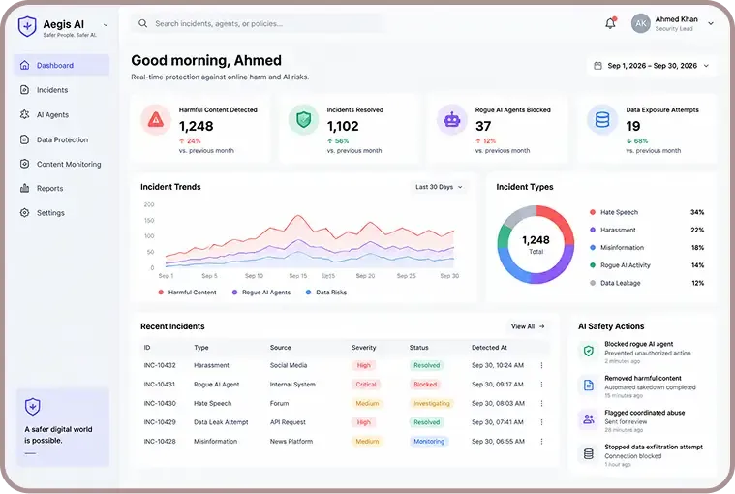Click the Incidents sidebar icon

25,89
